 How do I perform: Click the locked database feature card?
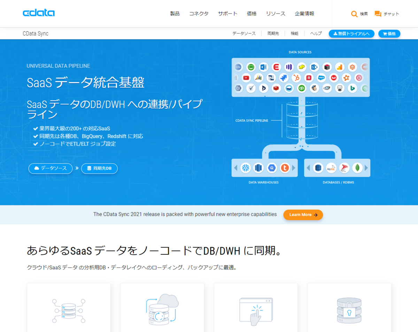coord(349,307)
